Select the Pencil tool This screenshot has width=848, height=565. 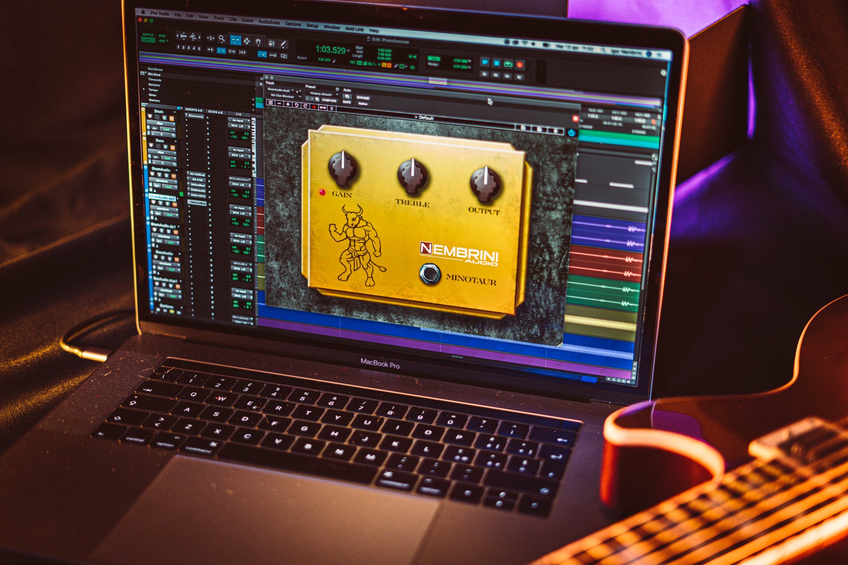[283, 44]
